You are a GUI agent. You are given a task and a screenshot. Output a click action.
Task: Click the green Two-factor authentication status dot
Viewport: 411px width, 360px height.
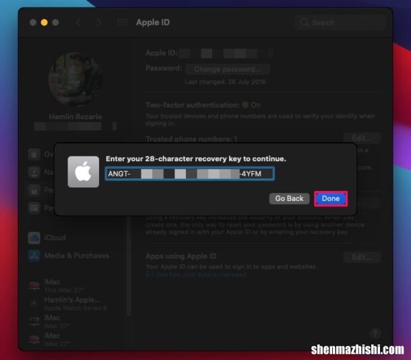[x=245, y=105]
